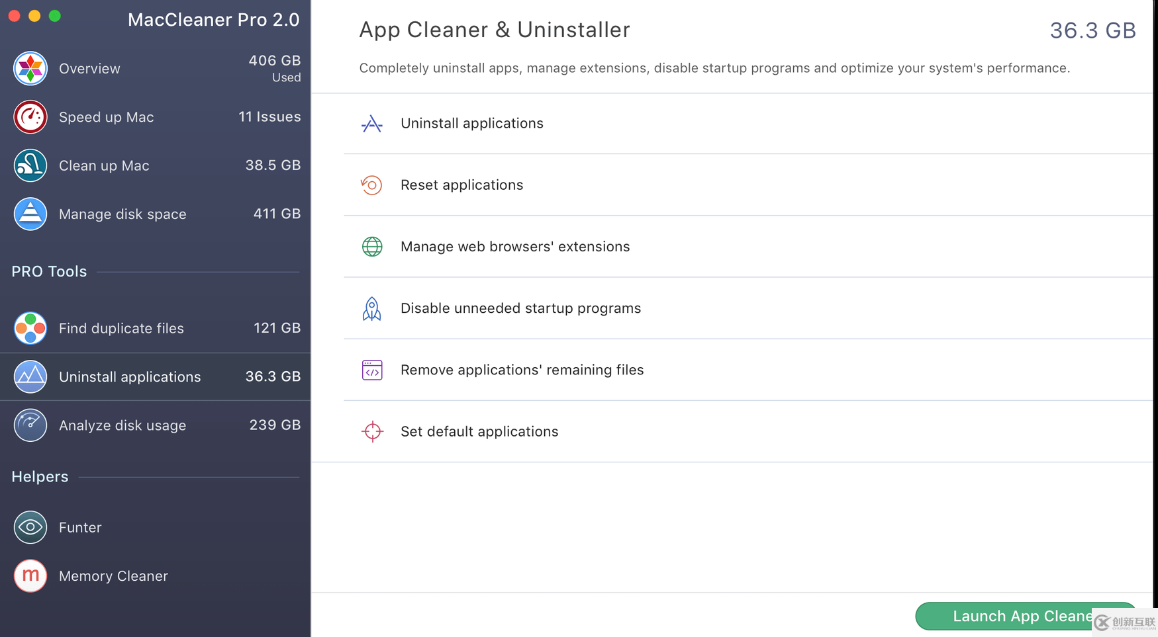Screen dimensions: 1158x637
Task: Click the Disable unneeded startup programs text
Action: click(520, 308)
